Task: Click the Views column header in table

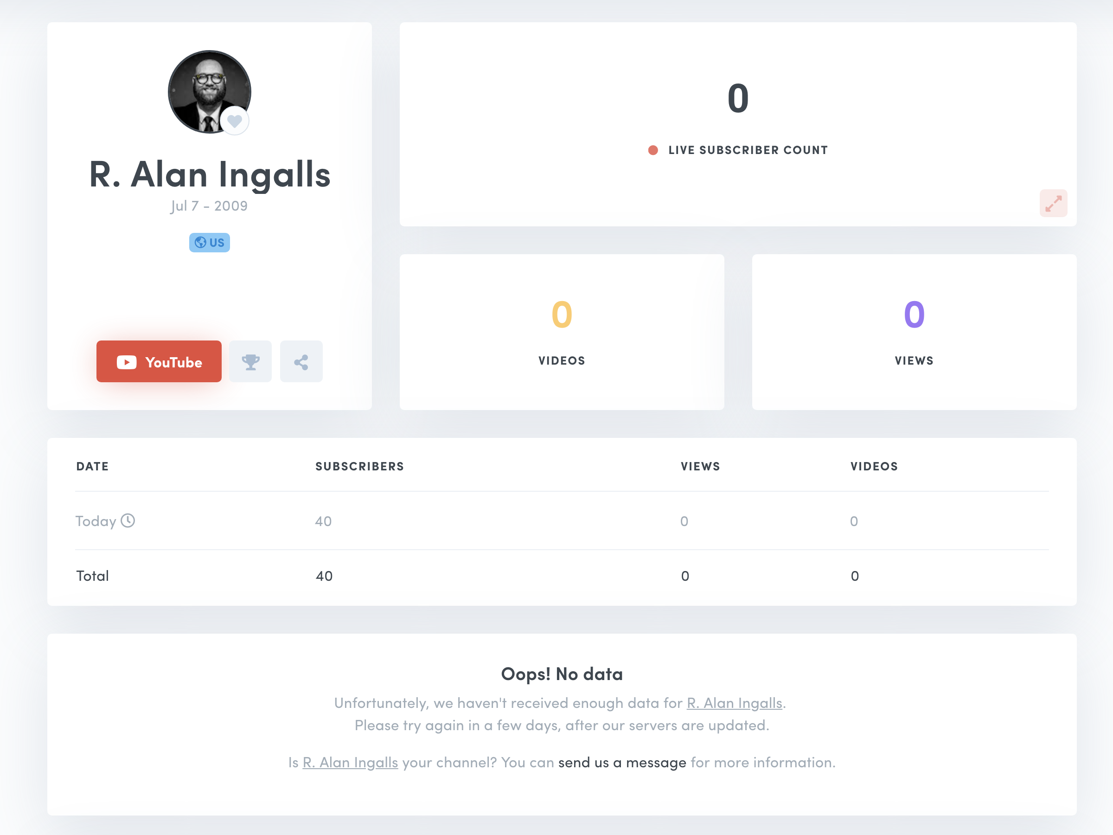Action: click(700, 467)
